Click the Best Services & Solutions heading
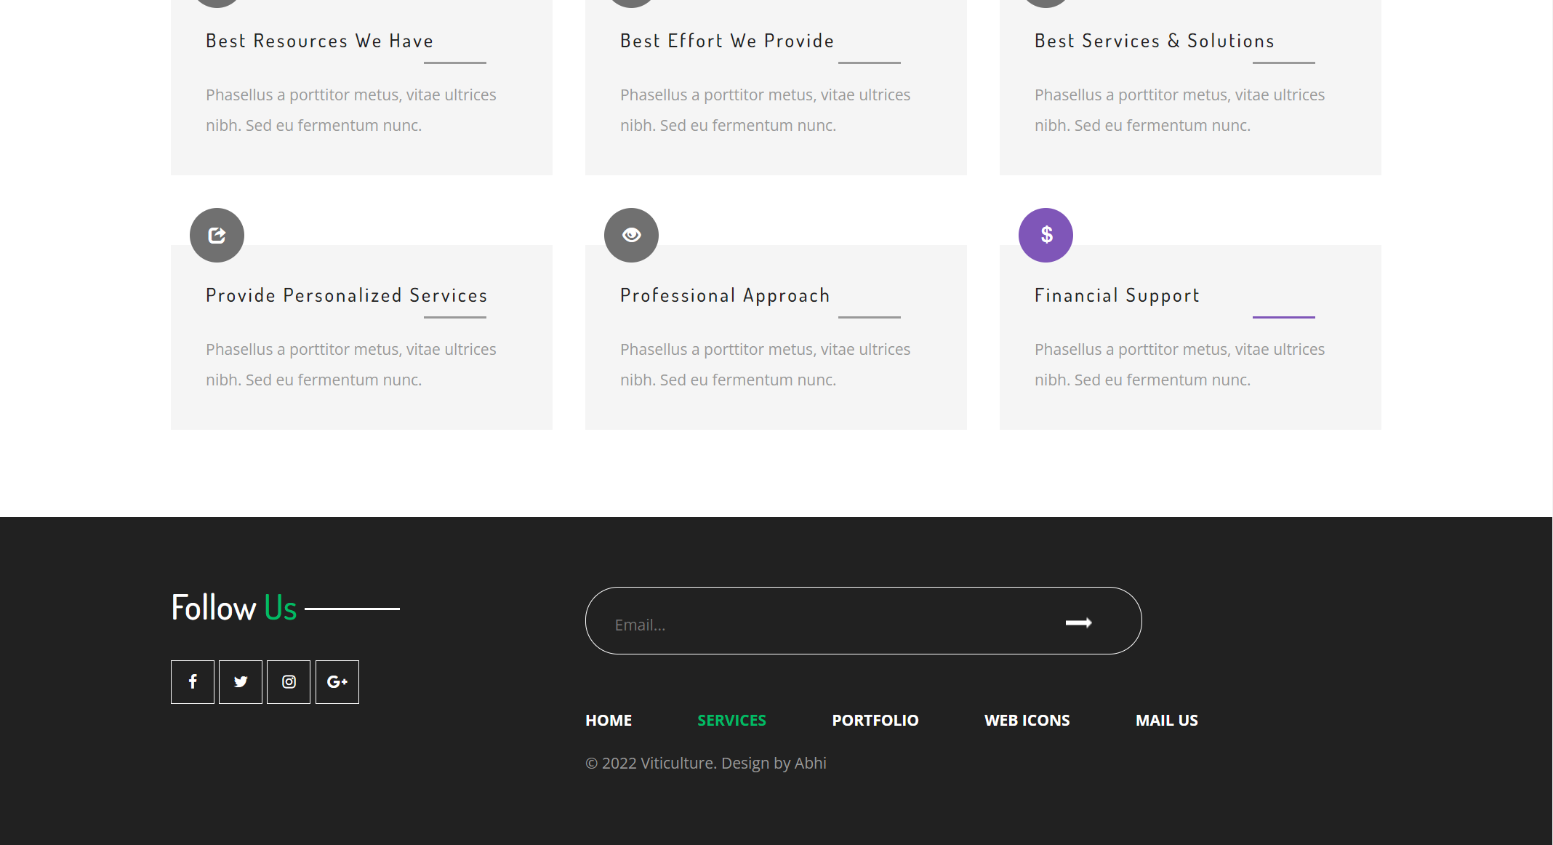The image size is (1553, 845). [x=1154, y=41]
